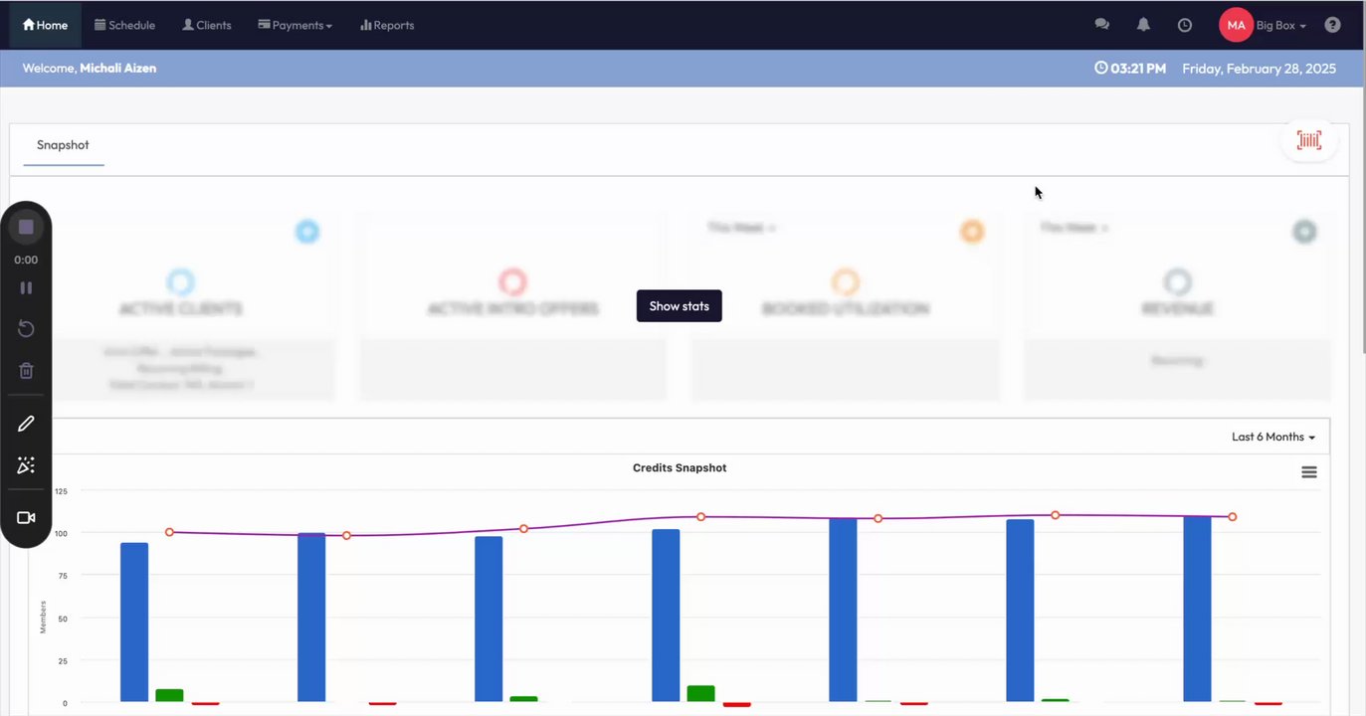This screenshot has height=716, width=1366.
Task: Toggle the camera in recorder toolbar
Action: click(x=26, y=518)
